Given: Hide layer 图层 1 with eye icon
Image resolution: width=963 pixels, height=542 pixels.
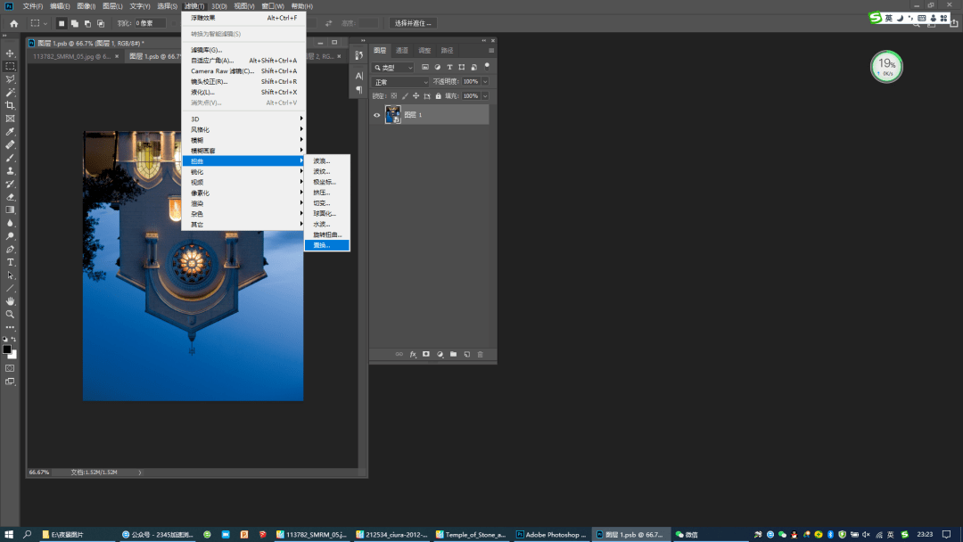Looking at the screenshot, I should 376,115.
